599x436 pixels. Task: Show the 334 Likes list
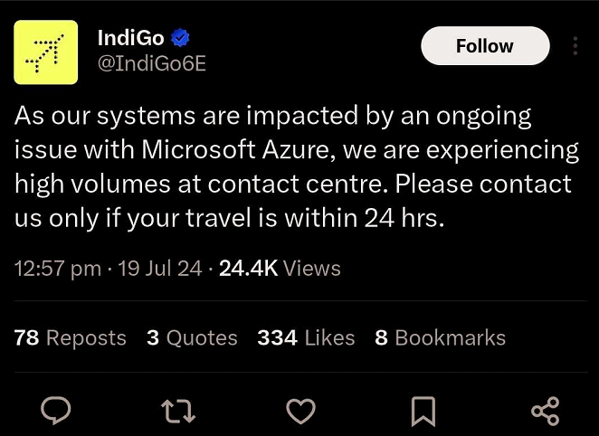306,338
